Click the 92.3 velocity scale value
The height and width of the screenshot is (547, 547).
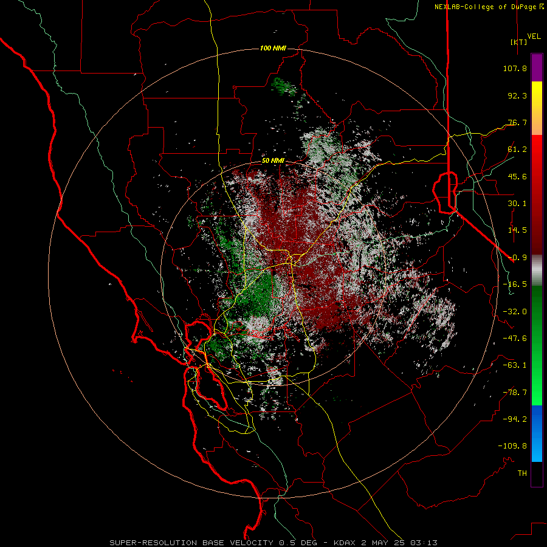517,95
